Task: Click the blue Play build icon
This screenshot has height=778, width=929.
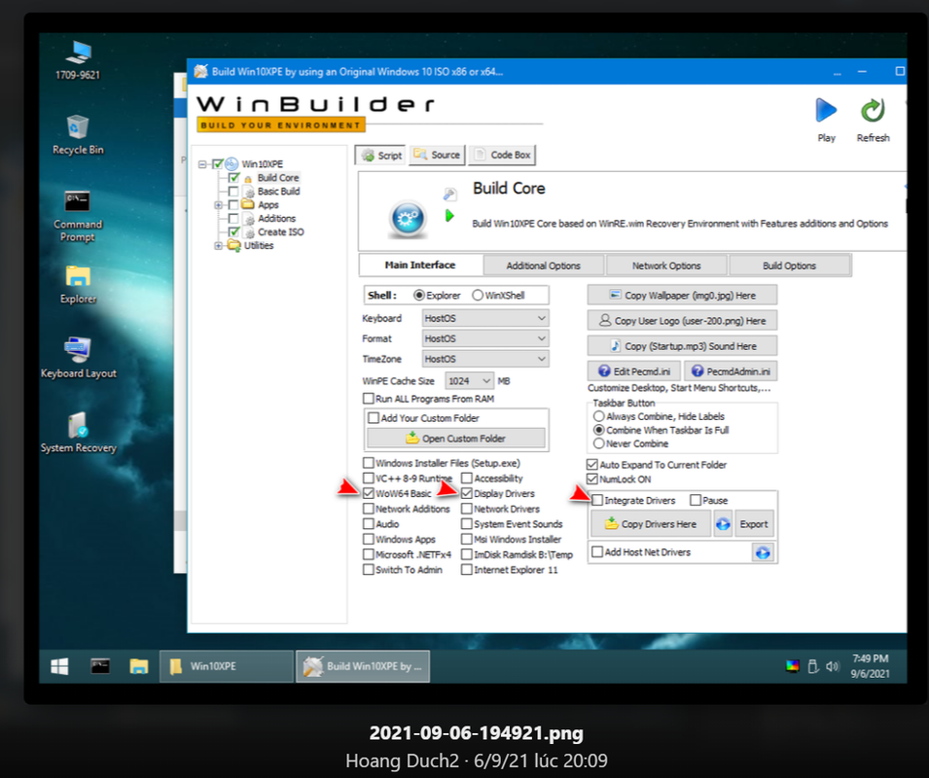Action: (x=825, y=111)
